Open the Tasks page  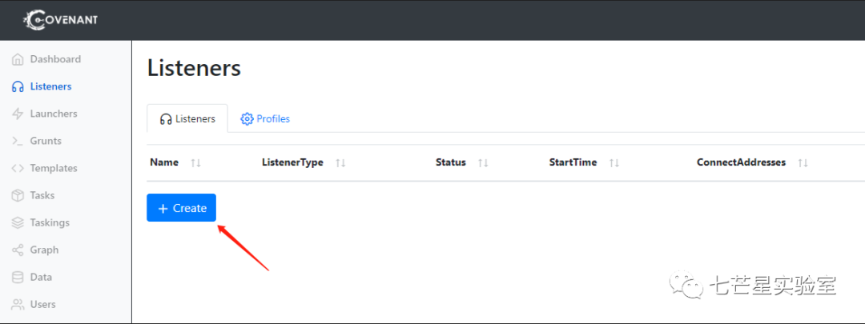click(x=42, y=196)
